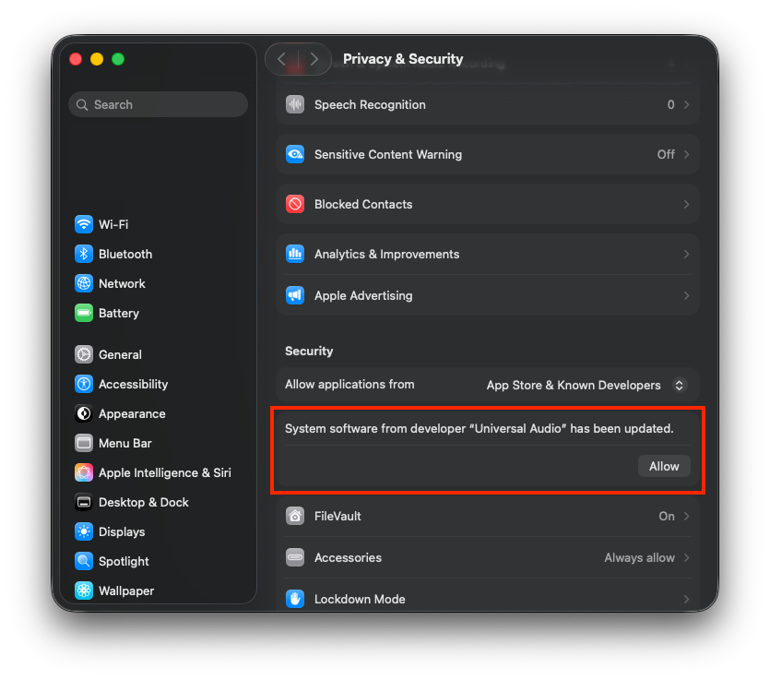Viewport: 770px width, 680px height.
Task: Open FileVault settings showing On
Action: coord(487,516)
